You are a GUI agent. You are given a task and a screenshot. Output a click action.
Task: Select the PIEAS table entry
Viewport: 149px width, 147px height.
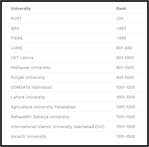click(x=17, y=38)
